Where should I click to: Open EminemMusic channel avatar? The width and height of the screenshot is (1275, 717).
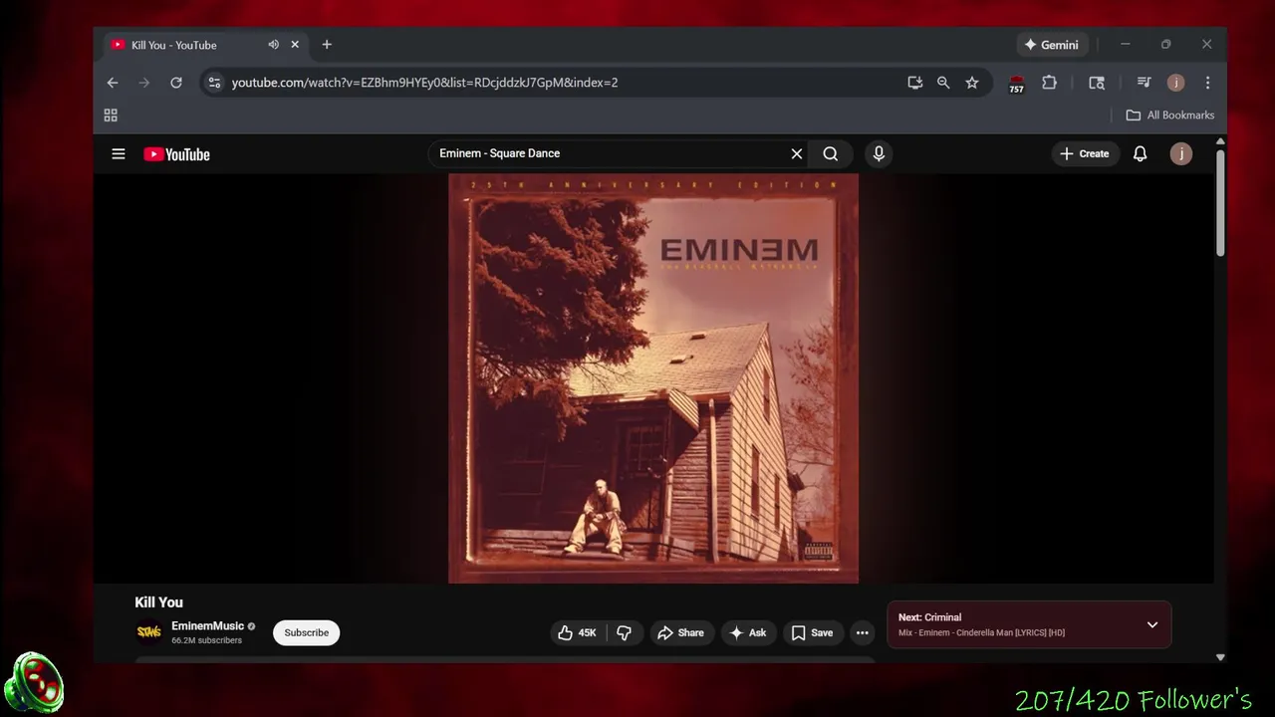click(x=149, y=632)
